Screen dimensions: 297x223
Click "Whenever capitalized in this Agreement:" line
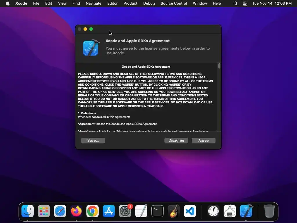pos(104,117)
